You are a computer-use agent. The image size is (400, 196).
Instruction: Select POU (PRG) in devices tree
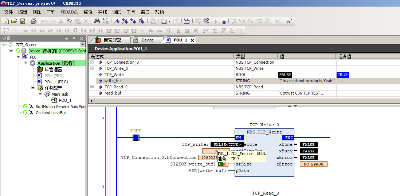click(x=54, y=76)
